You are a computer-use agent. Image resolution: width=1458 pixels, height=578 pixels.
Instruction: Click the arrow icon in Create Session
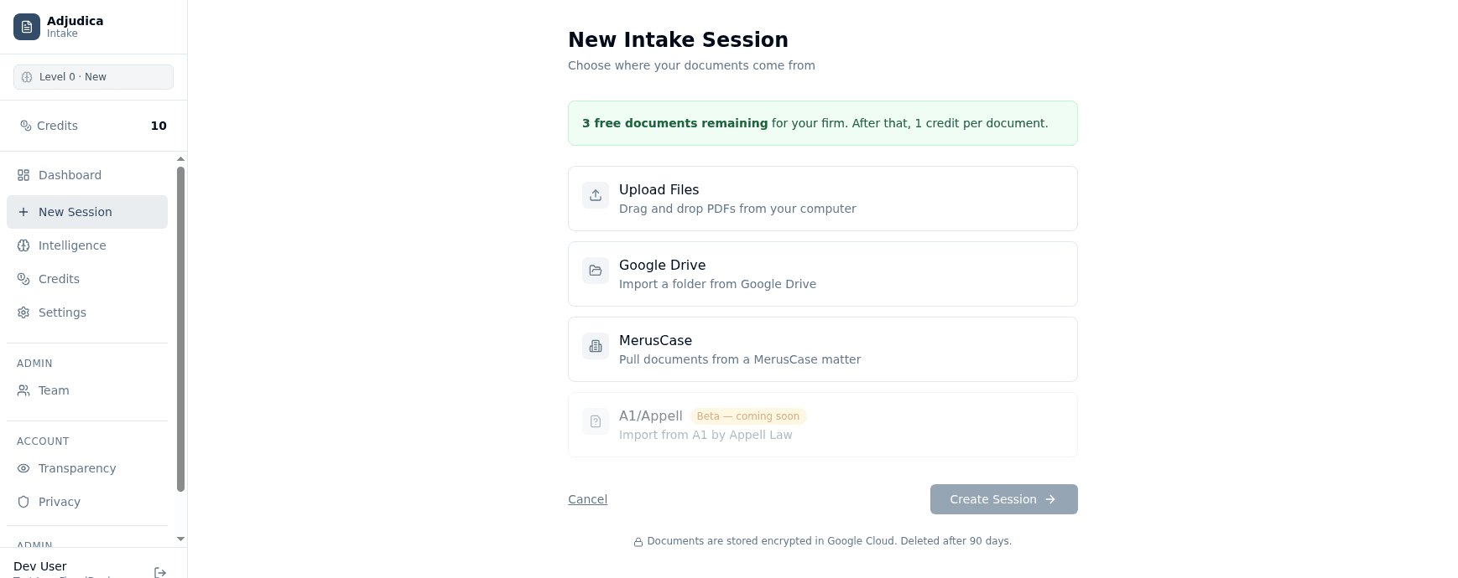(x=1050, y=499)
